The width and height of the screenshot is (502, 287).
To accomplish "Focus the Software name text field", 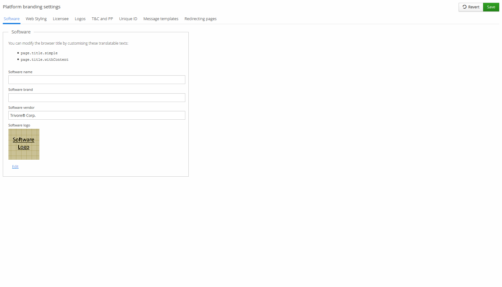I will 97,80.
